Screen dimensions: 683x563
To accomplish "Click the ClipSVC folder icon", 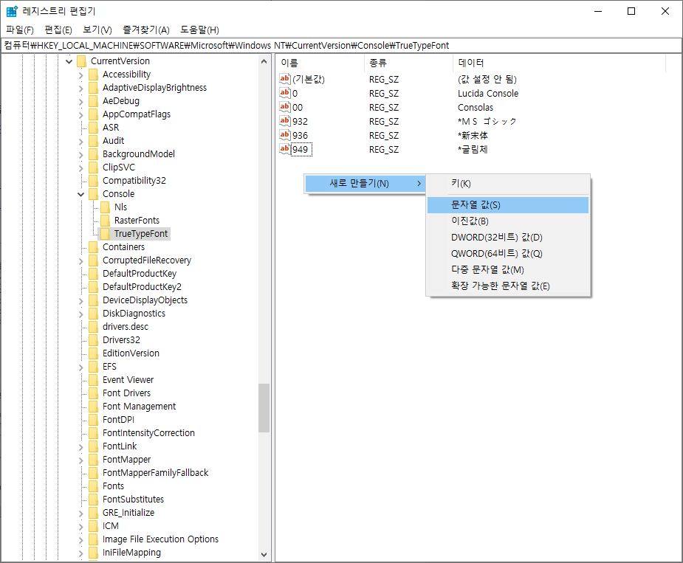I will pos(93,167).
